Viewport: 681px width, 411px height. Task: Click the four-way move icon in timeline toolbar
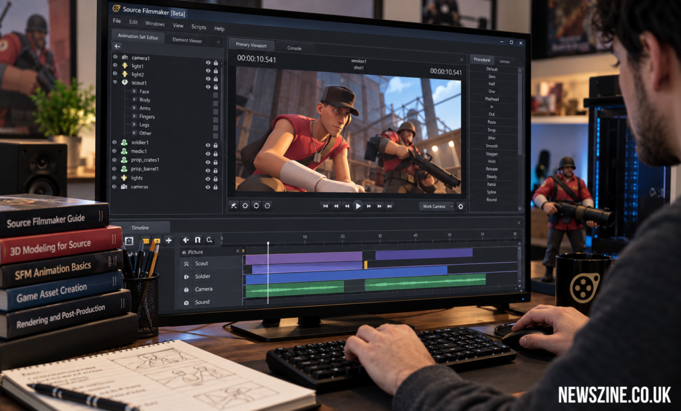coord(168,240)
